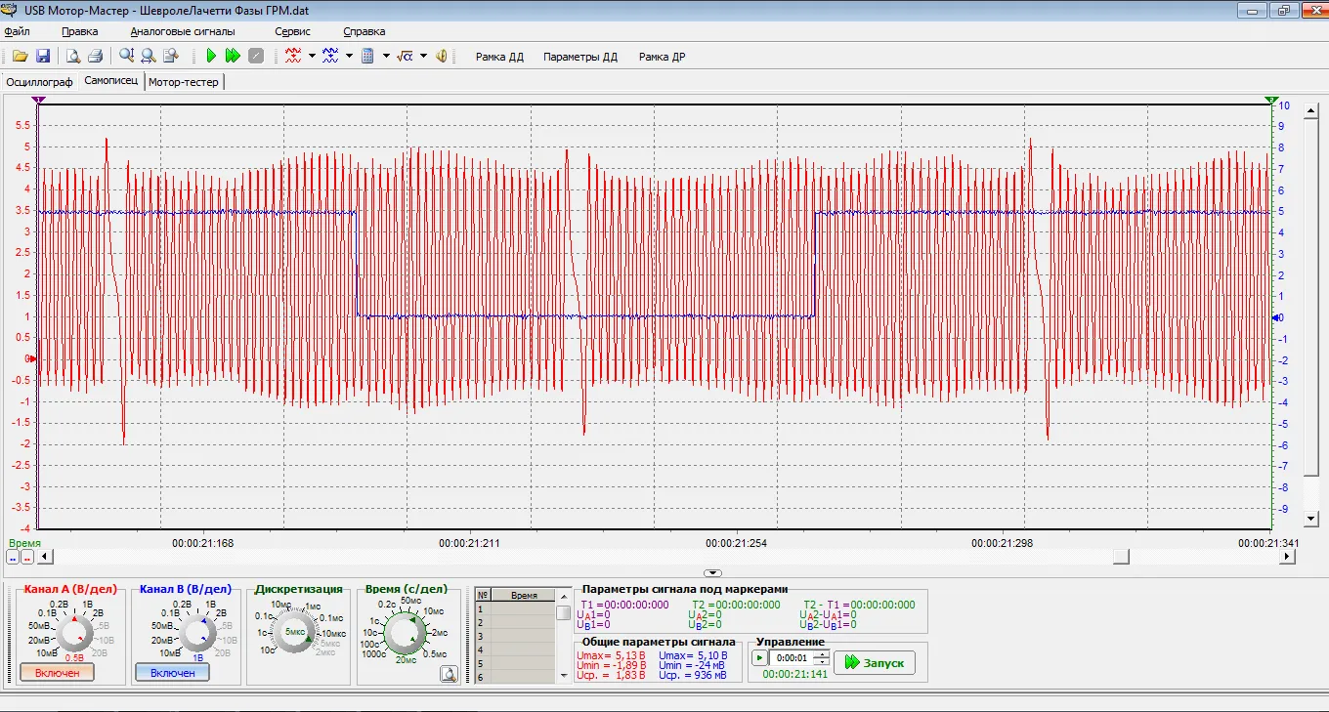Select row 3 in the time table
Image resolution: width=1329 pixels, height=712 pixels.
click(x=515, y=636)
